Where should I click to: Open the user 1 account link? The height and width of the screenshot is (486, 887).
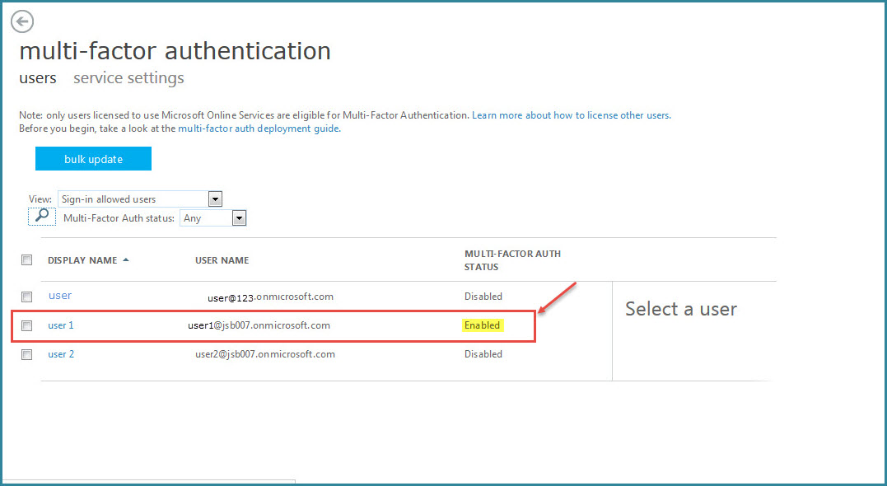pyautogui.click(x=60, y=325)
